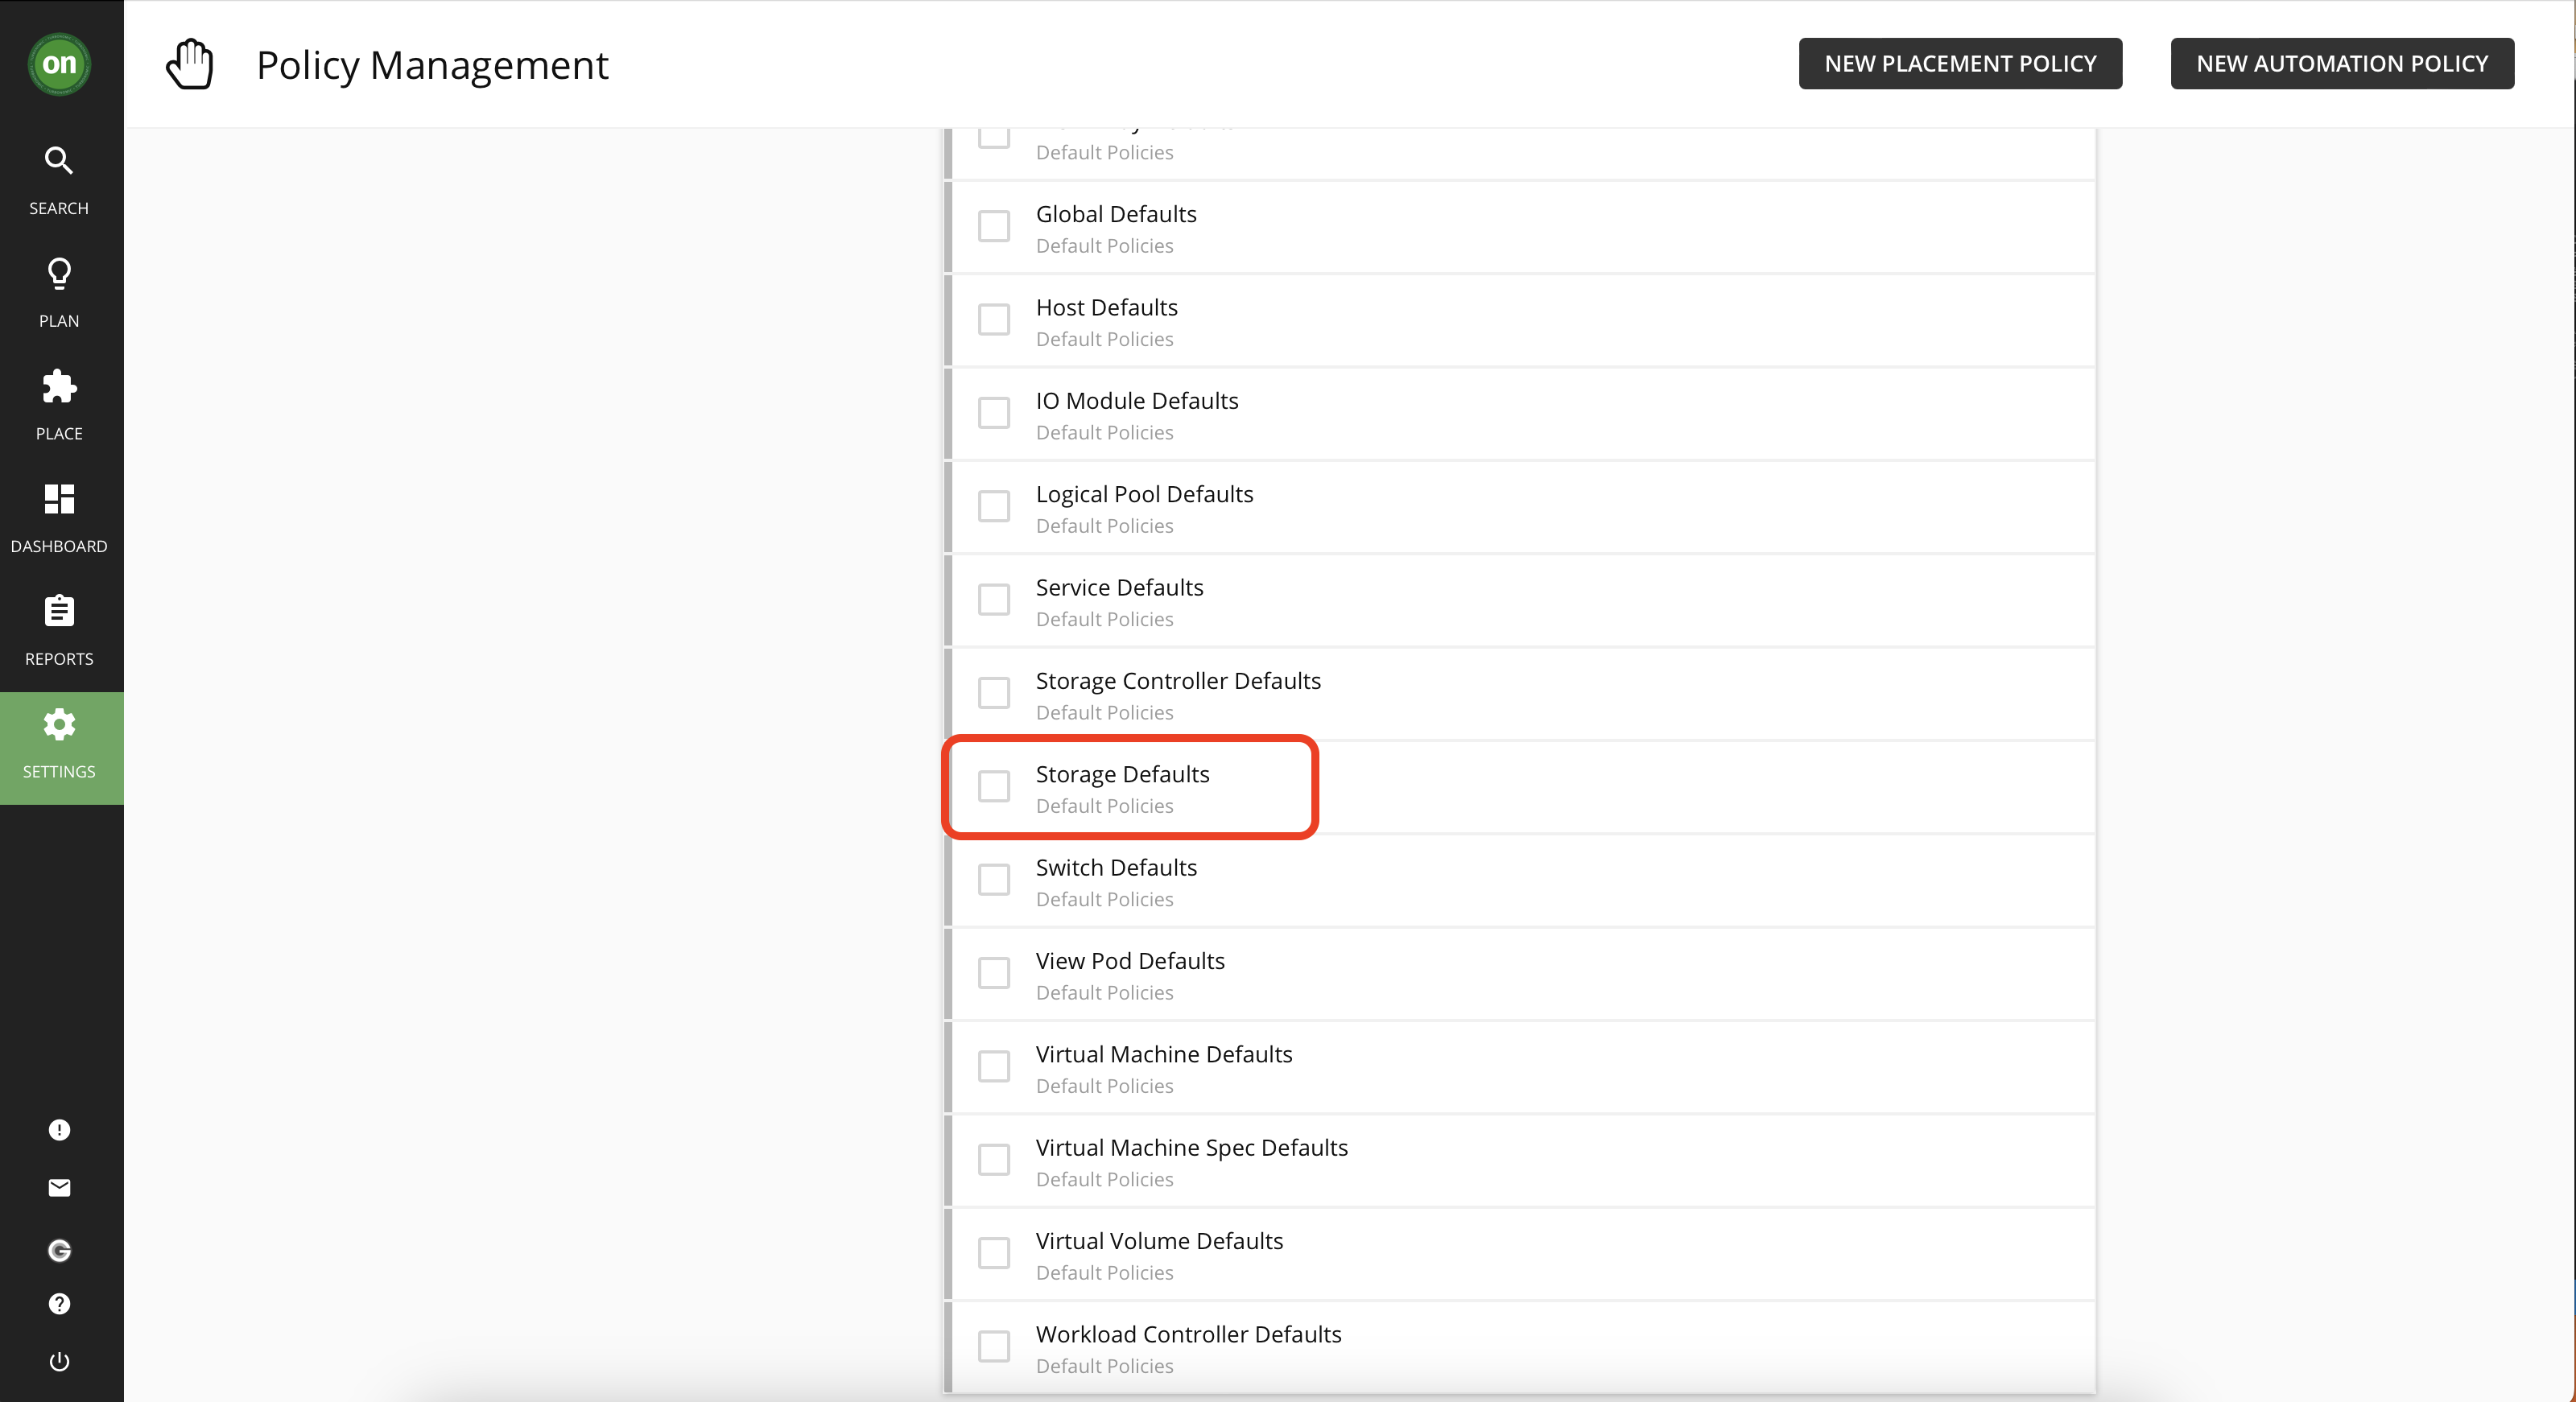Click the info icon at bottom sidebar

click(x=60, y=1131)
